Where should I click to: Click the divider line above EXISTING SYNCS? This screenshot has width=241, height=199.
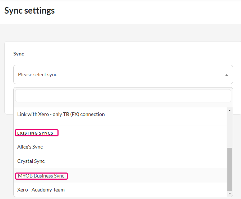pos(120,126)
